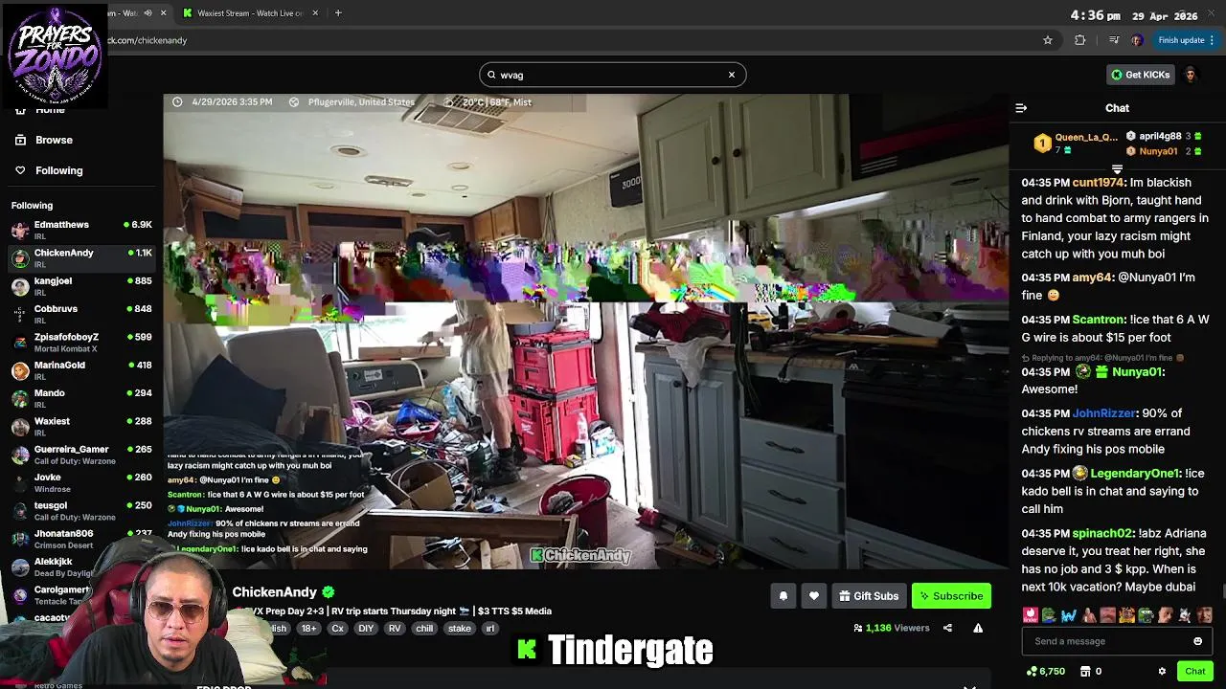Click username spinach02 in chat
Screen dimensions: 1226x689
(x=1101, y=533)
